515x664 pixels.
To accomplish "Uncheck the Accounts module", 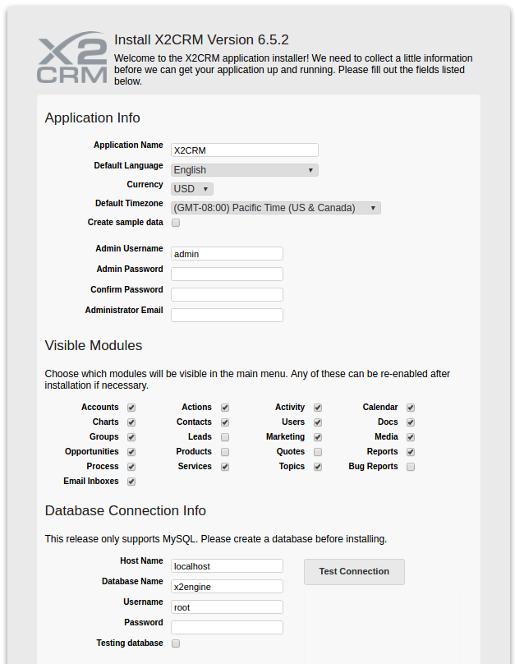I will (131, 408).
